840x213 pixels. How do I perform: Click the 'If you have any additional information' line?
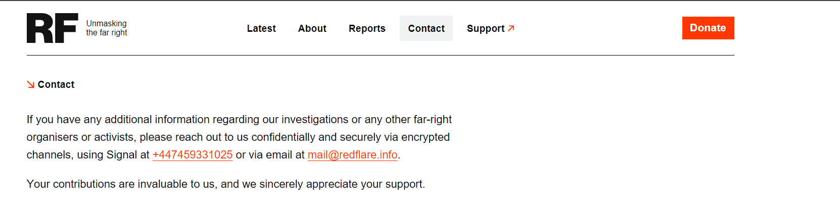tap(239, 120)
